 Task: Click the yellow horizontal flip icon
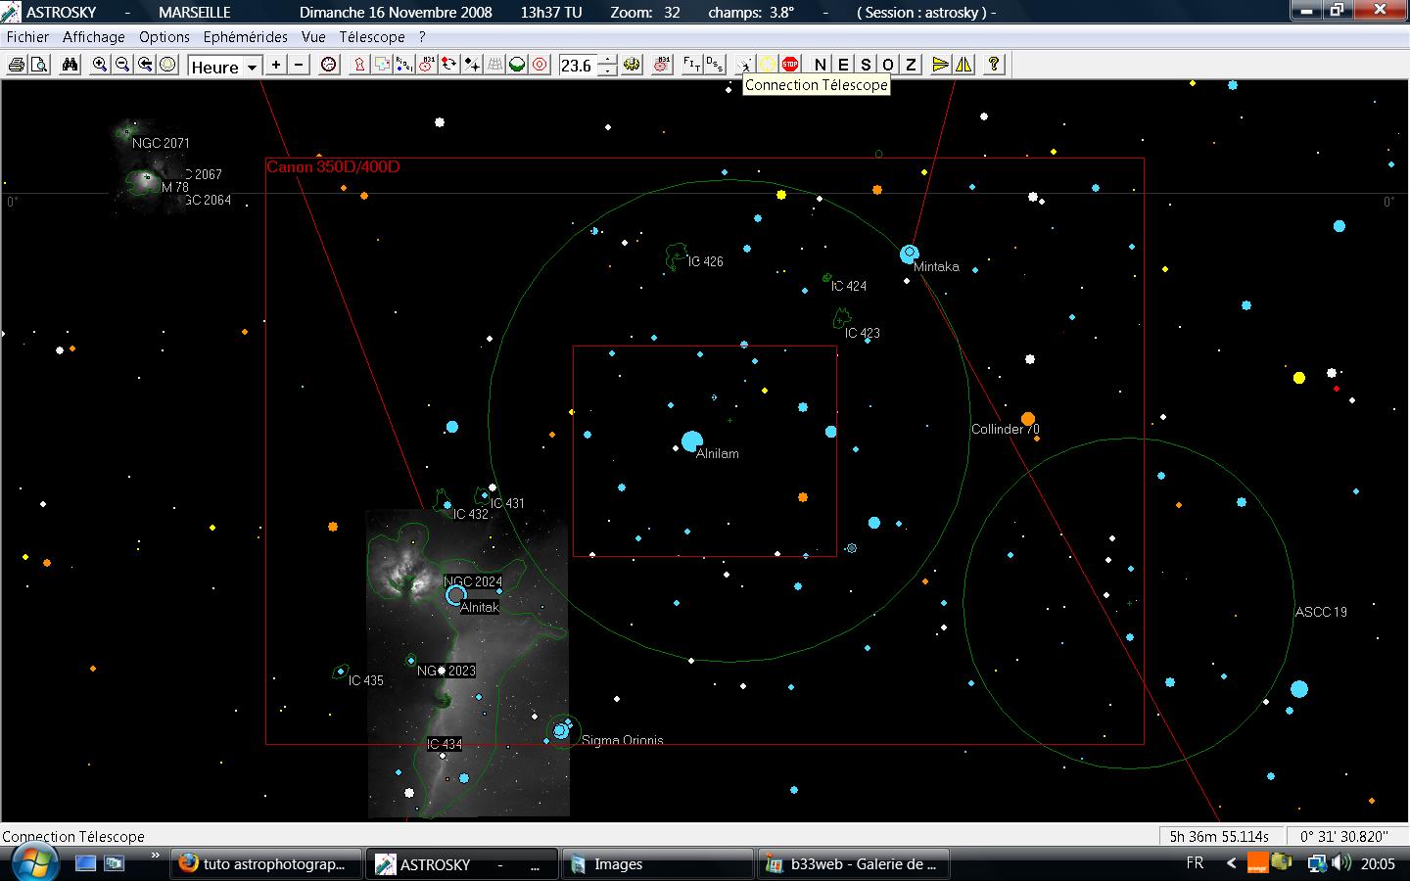pyautogui.click(x=941, y=65)
